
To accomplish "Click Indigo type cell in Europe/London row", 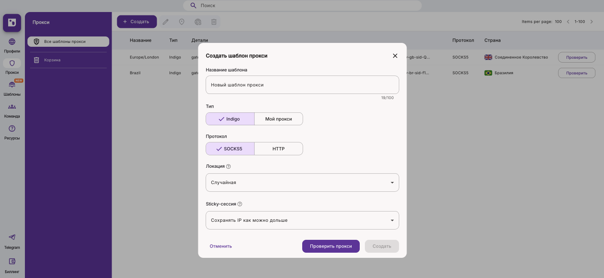I will (175, 57).
